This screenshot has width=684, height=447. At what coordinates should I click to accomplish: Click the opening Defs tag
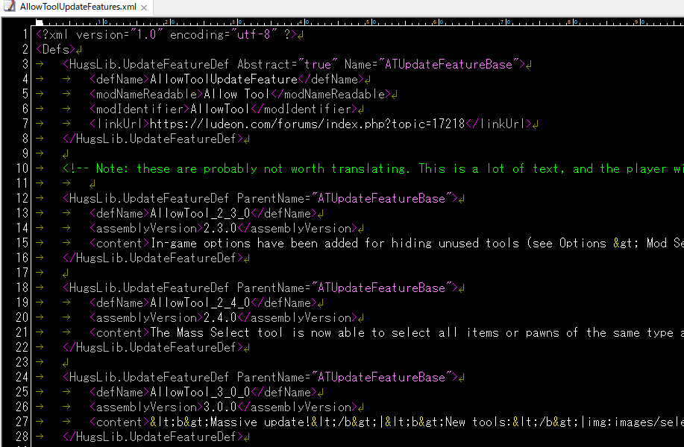[x=56, y=49]
